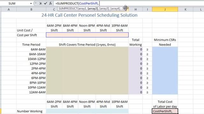
Task: Select array3 argument in function tooltip
Action: (x=104, y=9)
